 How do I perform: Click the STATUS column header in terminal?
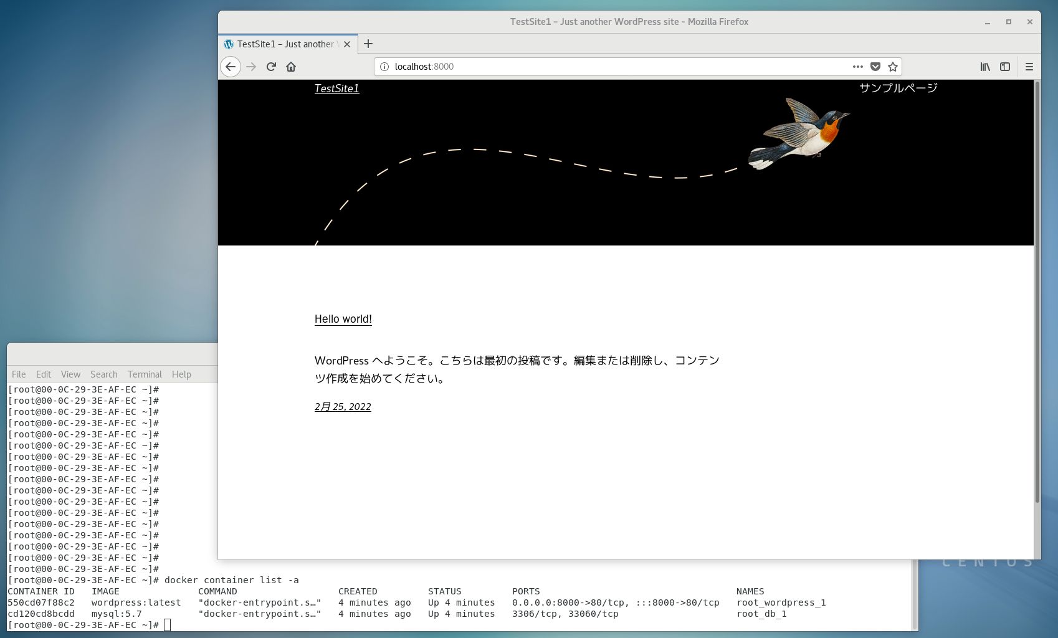tap(445, 591)
